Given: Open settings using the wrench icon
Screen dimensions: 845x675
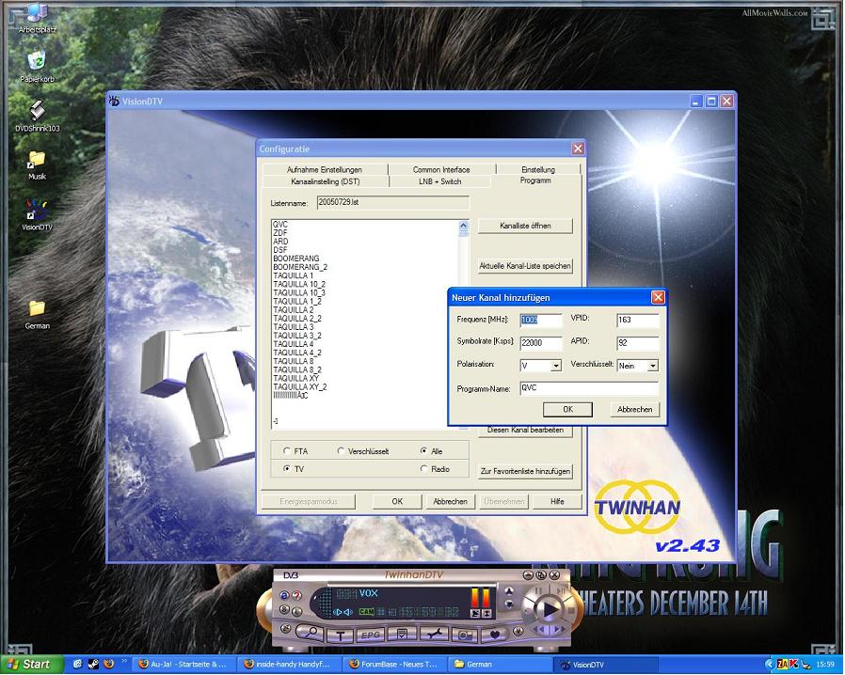Looking at the screenshot, I should click(435, 634).
